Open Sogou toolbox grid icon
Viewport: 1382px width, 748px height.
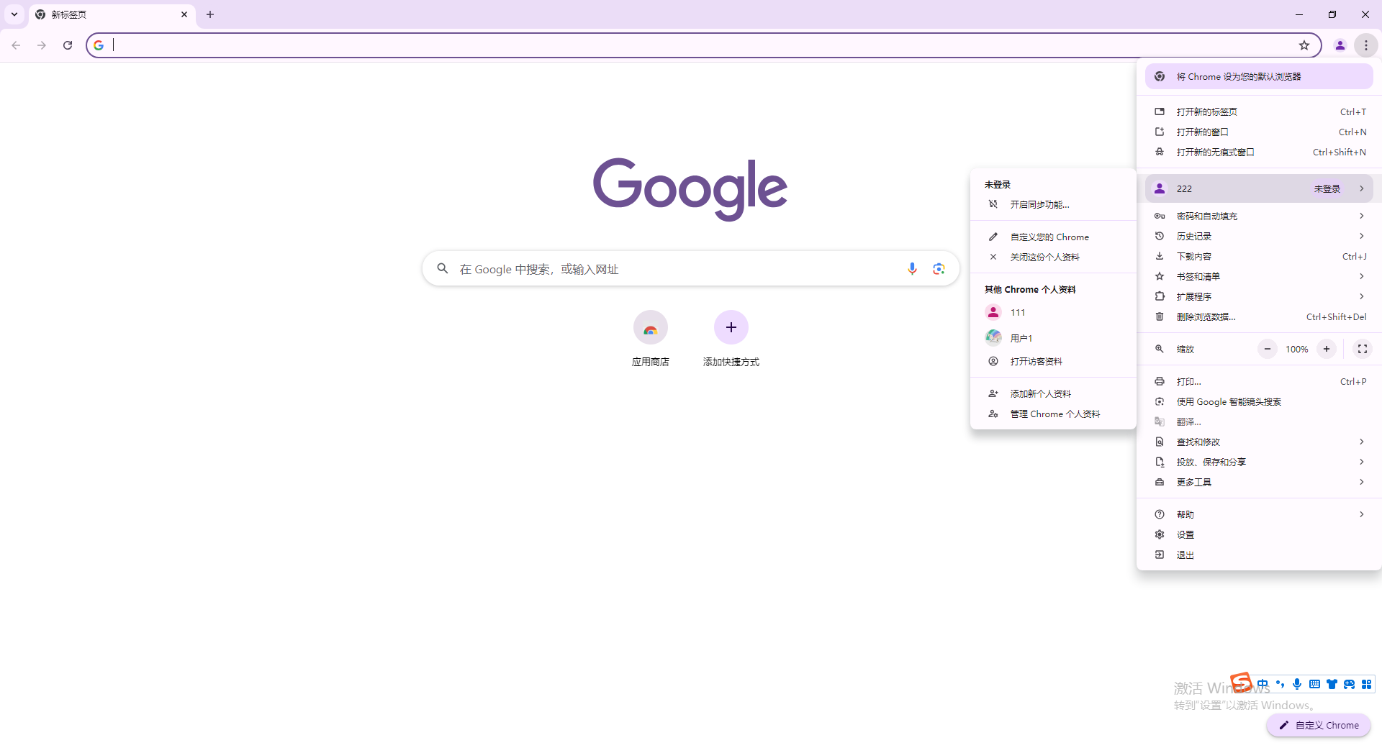point(1366,684)
